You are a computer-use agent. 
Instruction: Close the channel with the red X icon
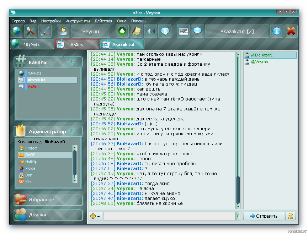click(x=291, y=31)
